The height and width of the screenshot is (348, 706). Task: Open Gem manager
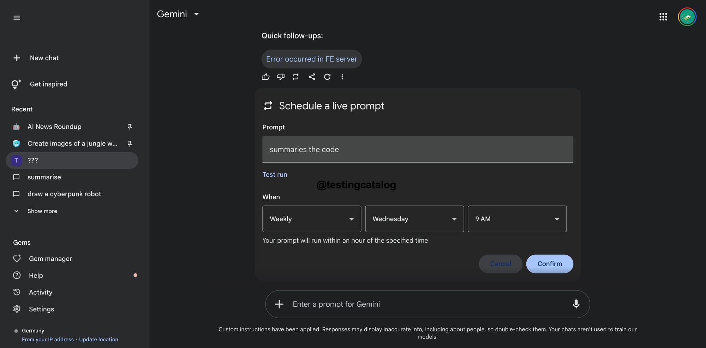(x=50, y=259)
